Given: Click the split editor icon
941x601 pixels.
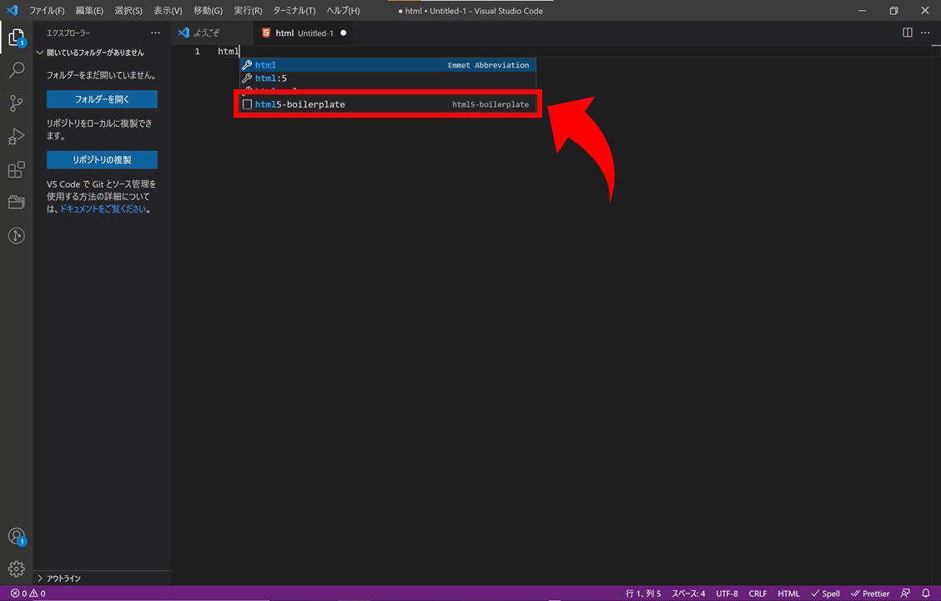Looking at the screenshot, I should tap(908, 33).
